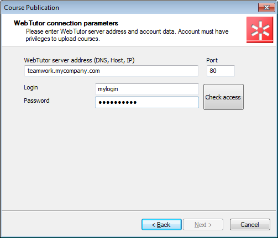278x238 pixels.
Task: Click the "WebTutor connection parameters" heading
Action: point(66,23)
